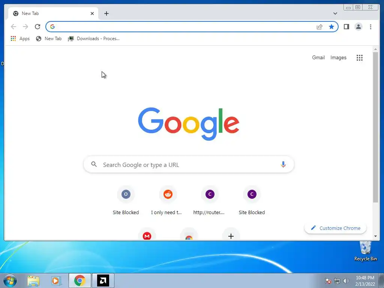Click the scrollbar down arrow

[x=375, y=236]
